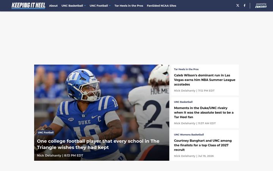Click the UNC Basketball category label on card

point(183,102)
